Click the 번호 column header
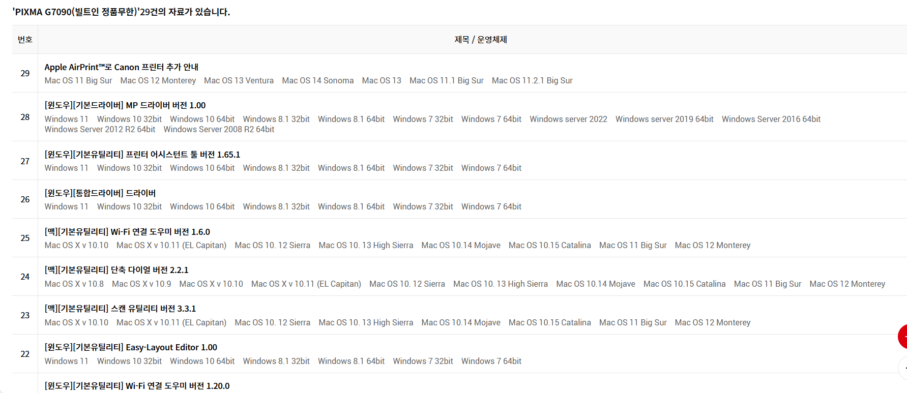Image resolution: width=907 pixels, height=393 pixels. pyautogui.click(x=25, y=40)
